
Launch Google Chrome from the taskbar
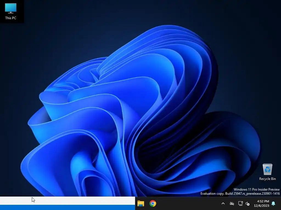153,203
